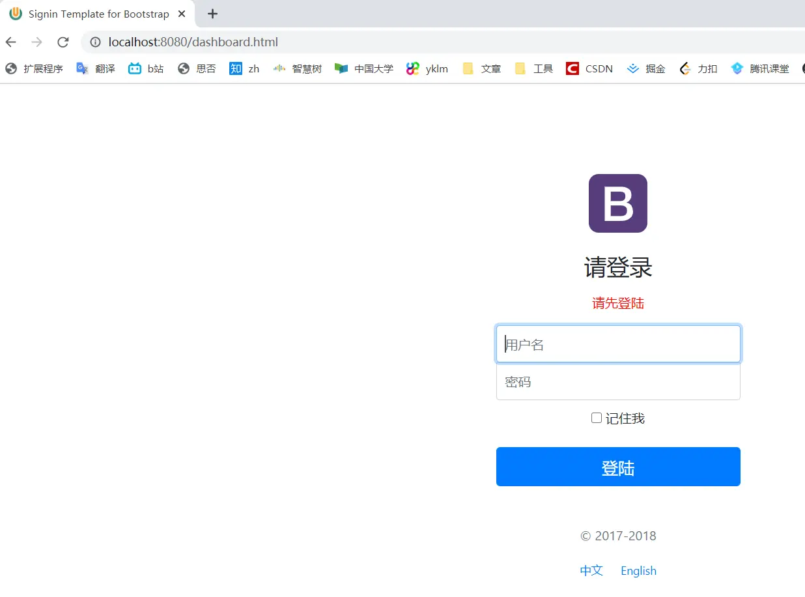
Task: Open the 文章 bookmarks folder
Action: 481,68
